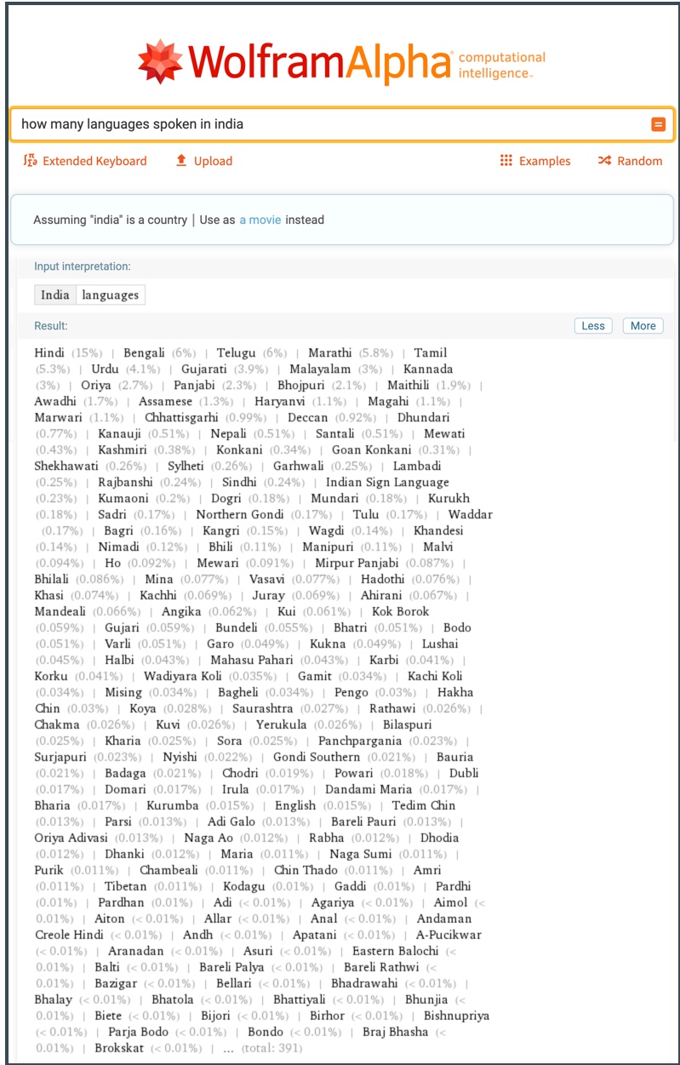The width and height of the screenshot is (680, 1065).
Task: Click the 'India' input interpretation box
Action: (x=55, y=295)
